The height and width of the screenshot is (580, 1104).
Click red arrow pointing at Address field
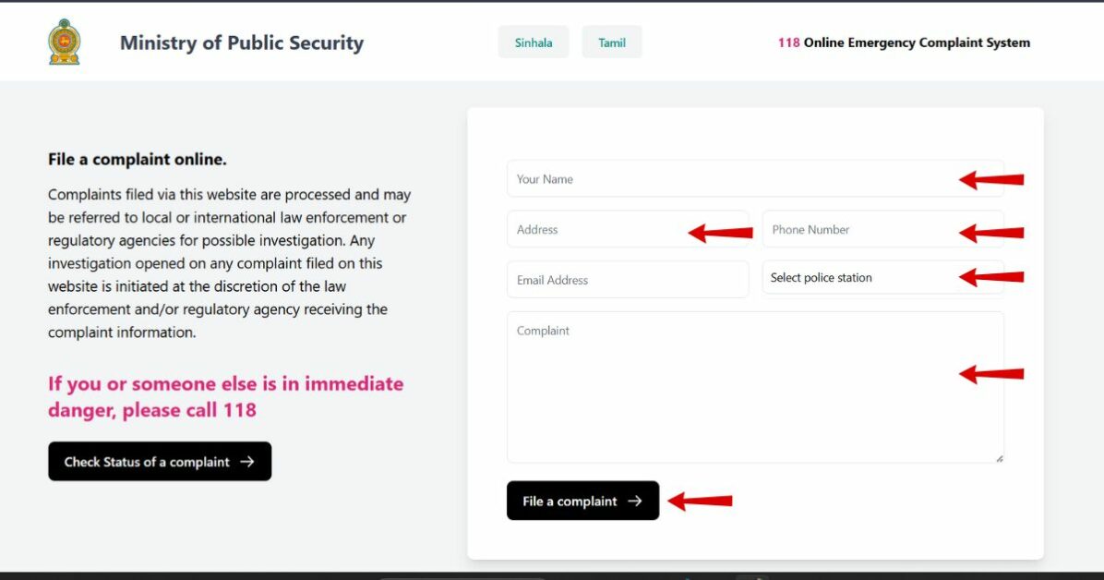click(721, 233)
